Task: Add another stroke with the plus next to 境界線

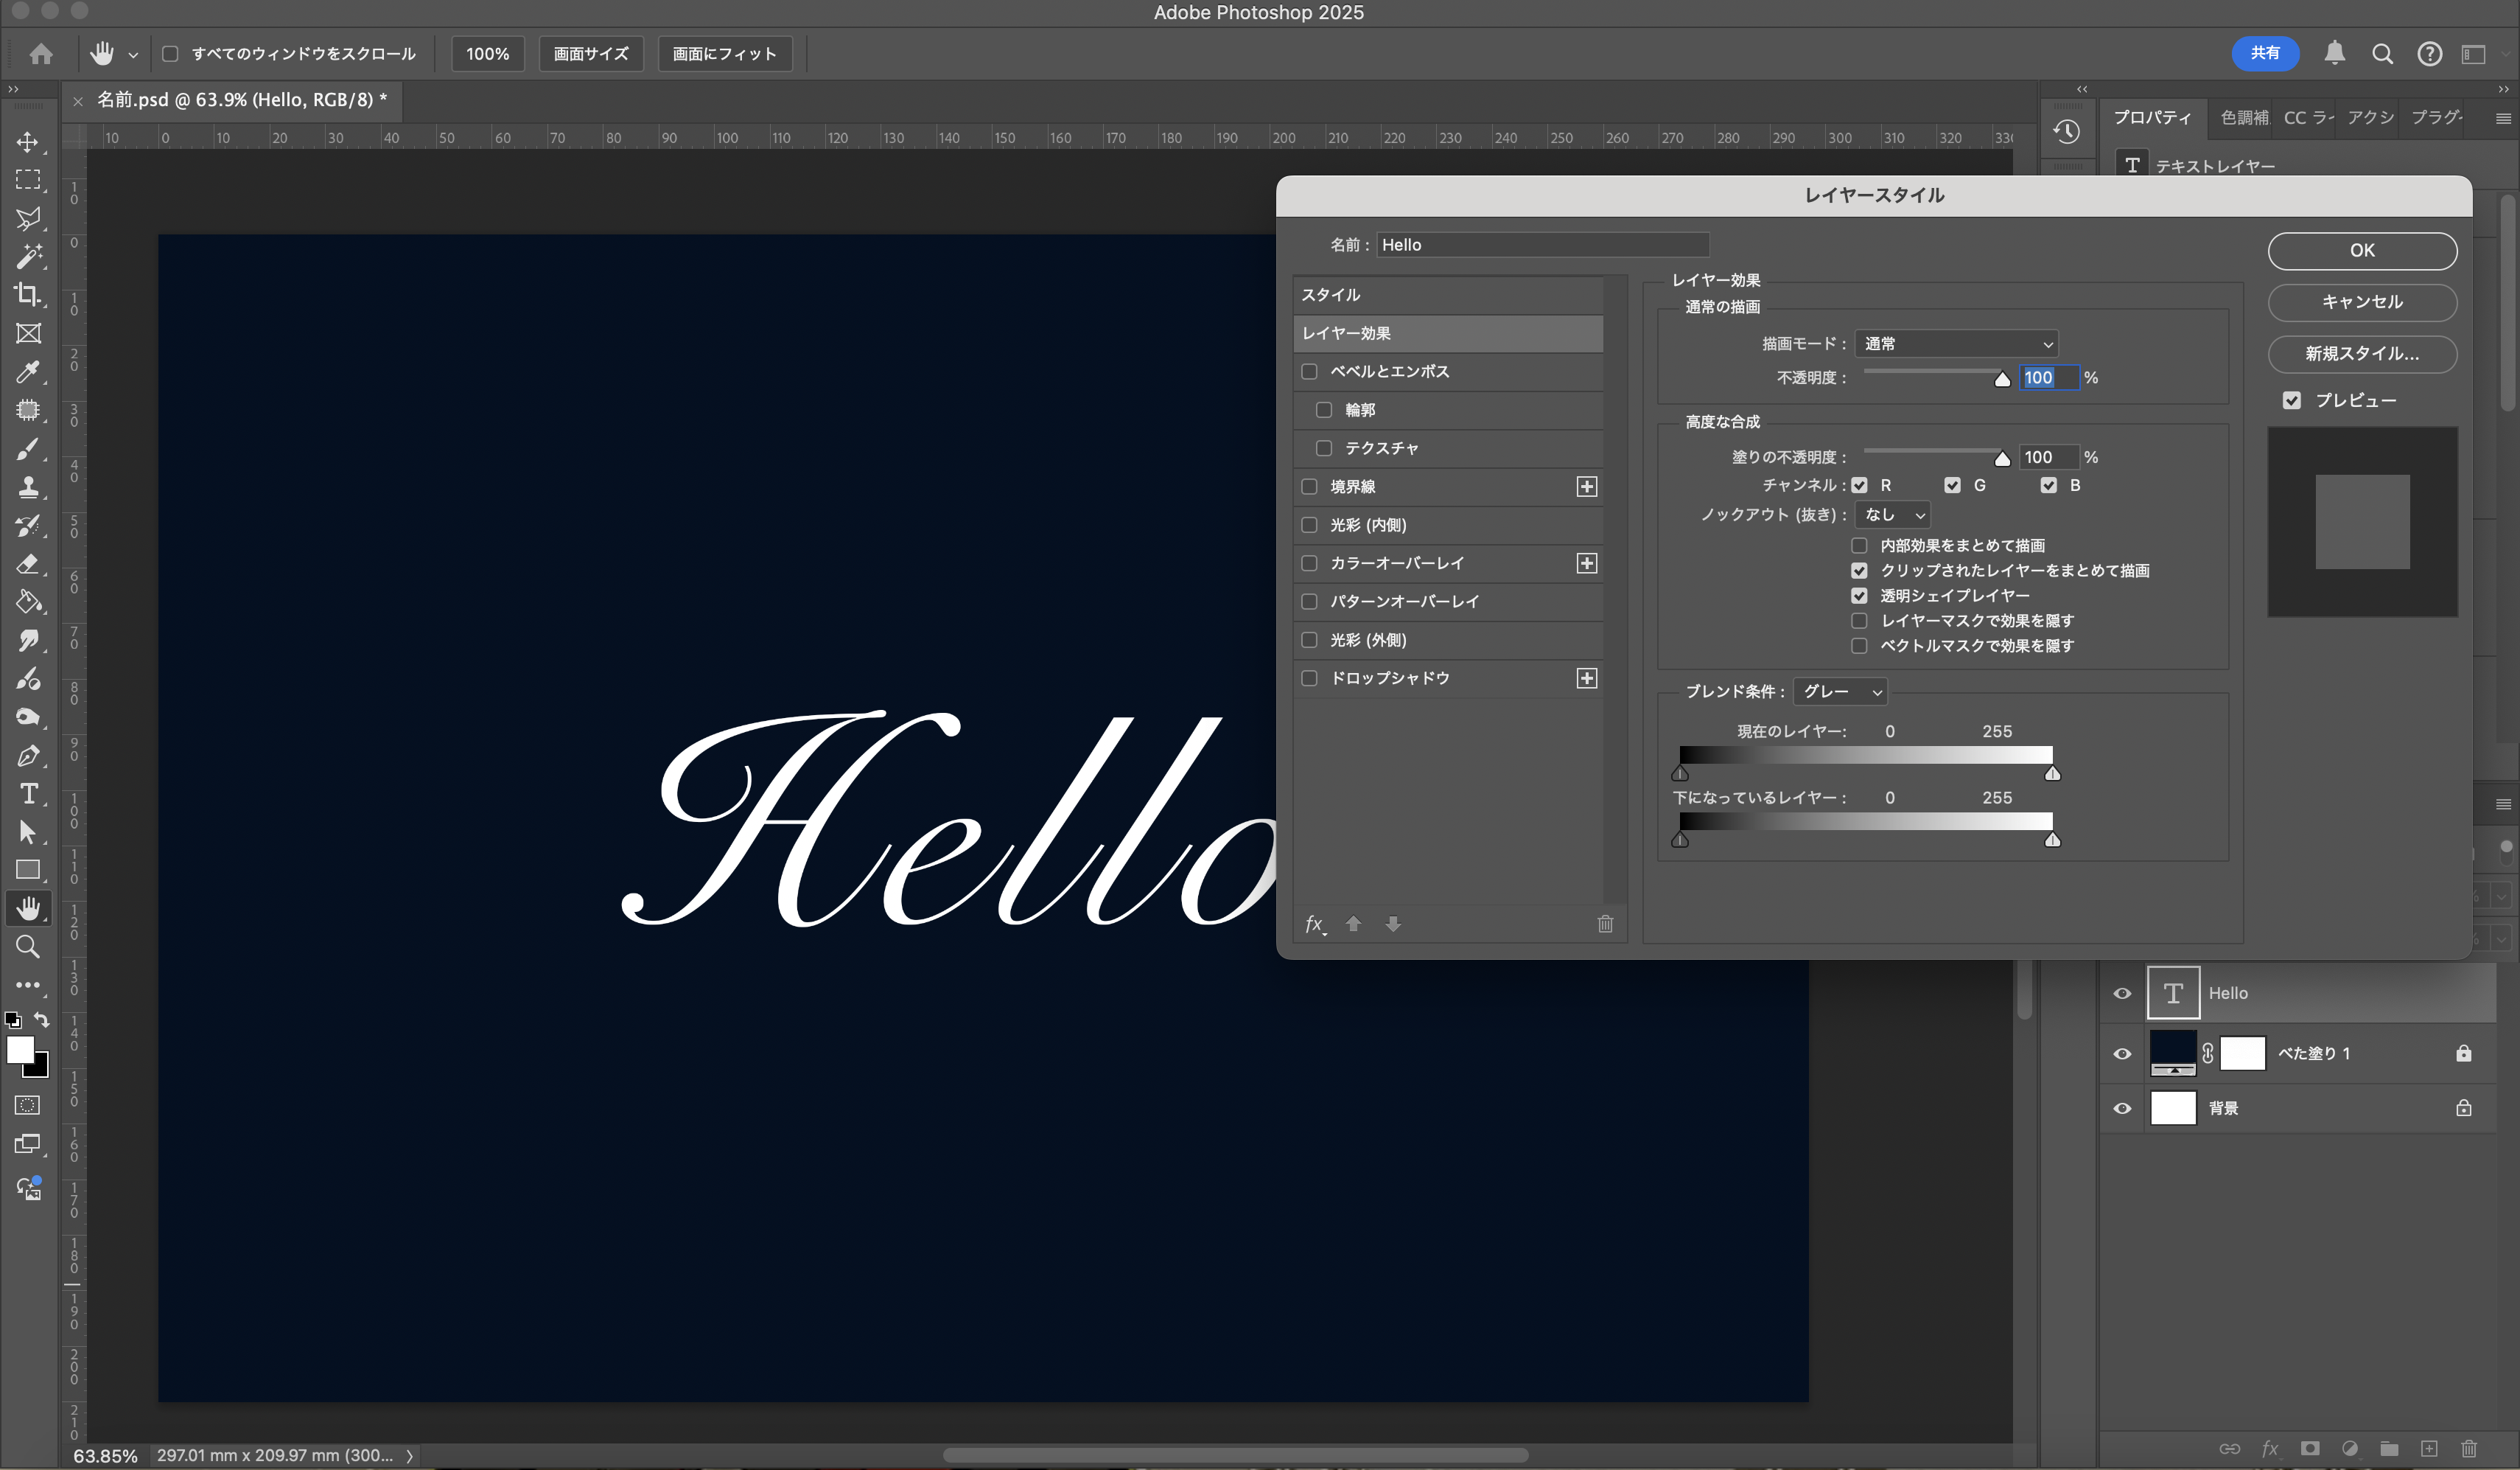Action: pos(1587,487)
